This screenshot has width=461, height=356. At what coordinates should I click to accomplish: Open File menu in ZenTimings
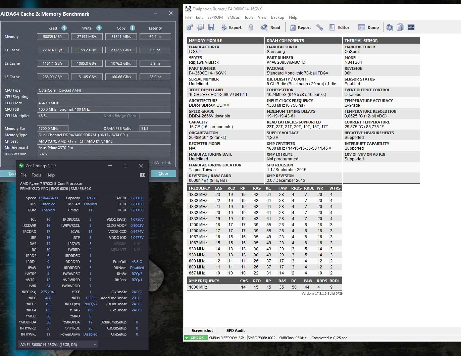pos(23,175)
